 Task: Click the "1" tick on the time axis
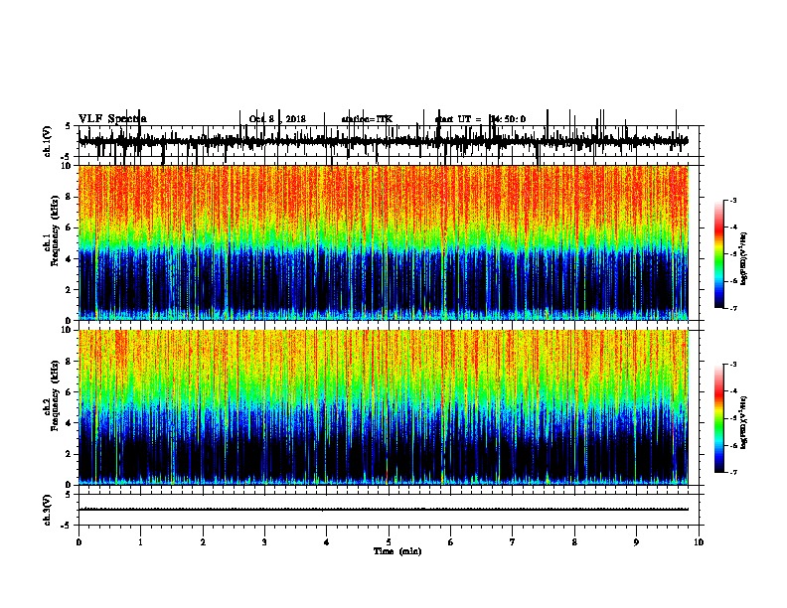140,542
